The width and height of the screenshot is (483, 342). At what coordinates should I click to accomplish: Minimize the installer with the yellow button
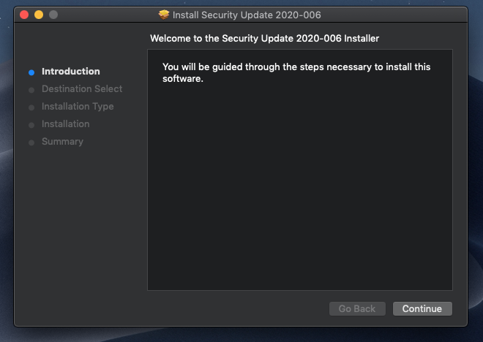pos(39,15)
